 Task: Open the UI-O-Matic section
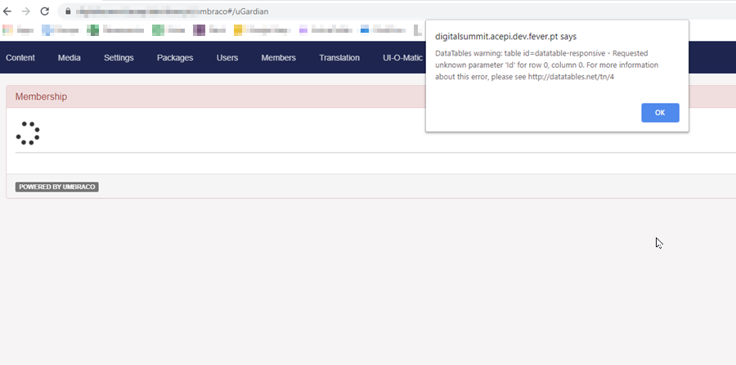(402, 58)
